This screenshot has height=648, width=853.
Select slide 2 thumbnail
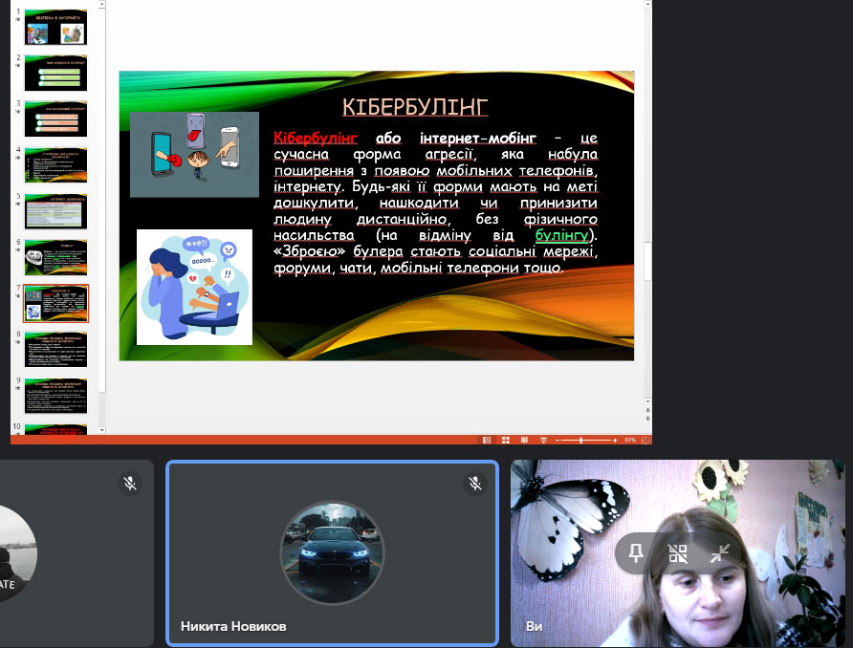point(55,73)
